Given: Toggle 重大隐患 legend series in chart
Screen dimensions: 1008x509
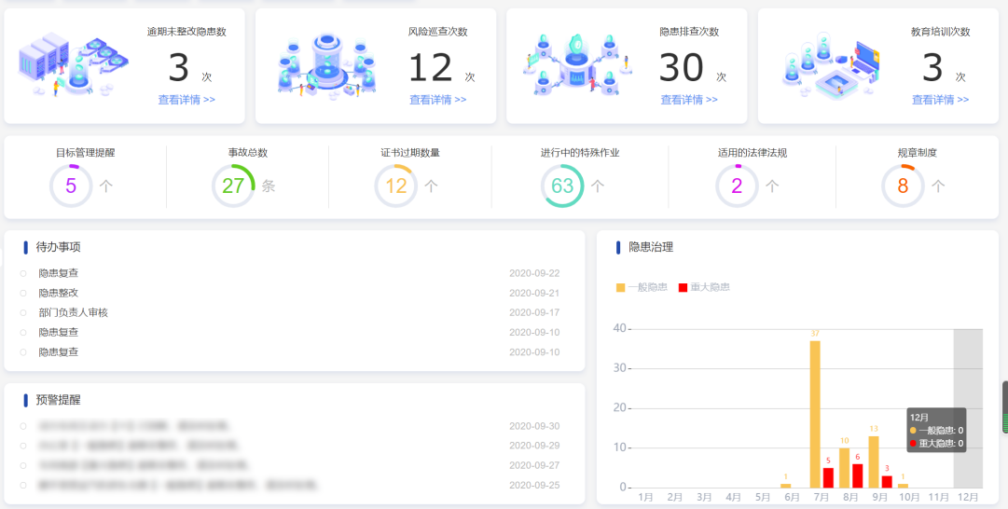Looking at the screenshot, I should [704, 287].
